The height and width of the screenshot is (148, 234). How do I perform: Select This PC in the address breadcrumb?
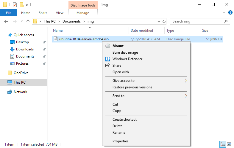[49, 21]
